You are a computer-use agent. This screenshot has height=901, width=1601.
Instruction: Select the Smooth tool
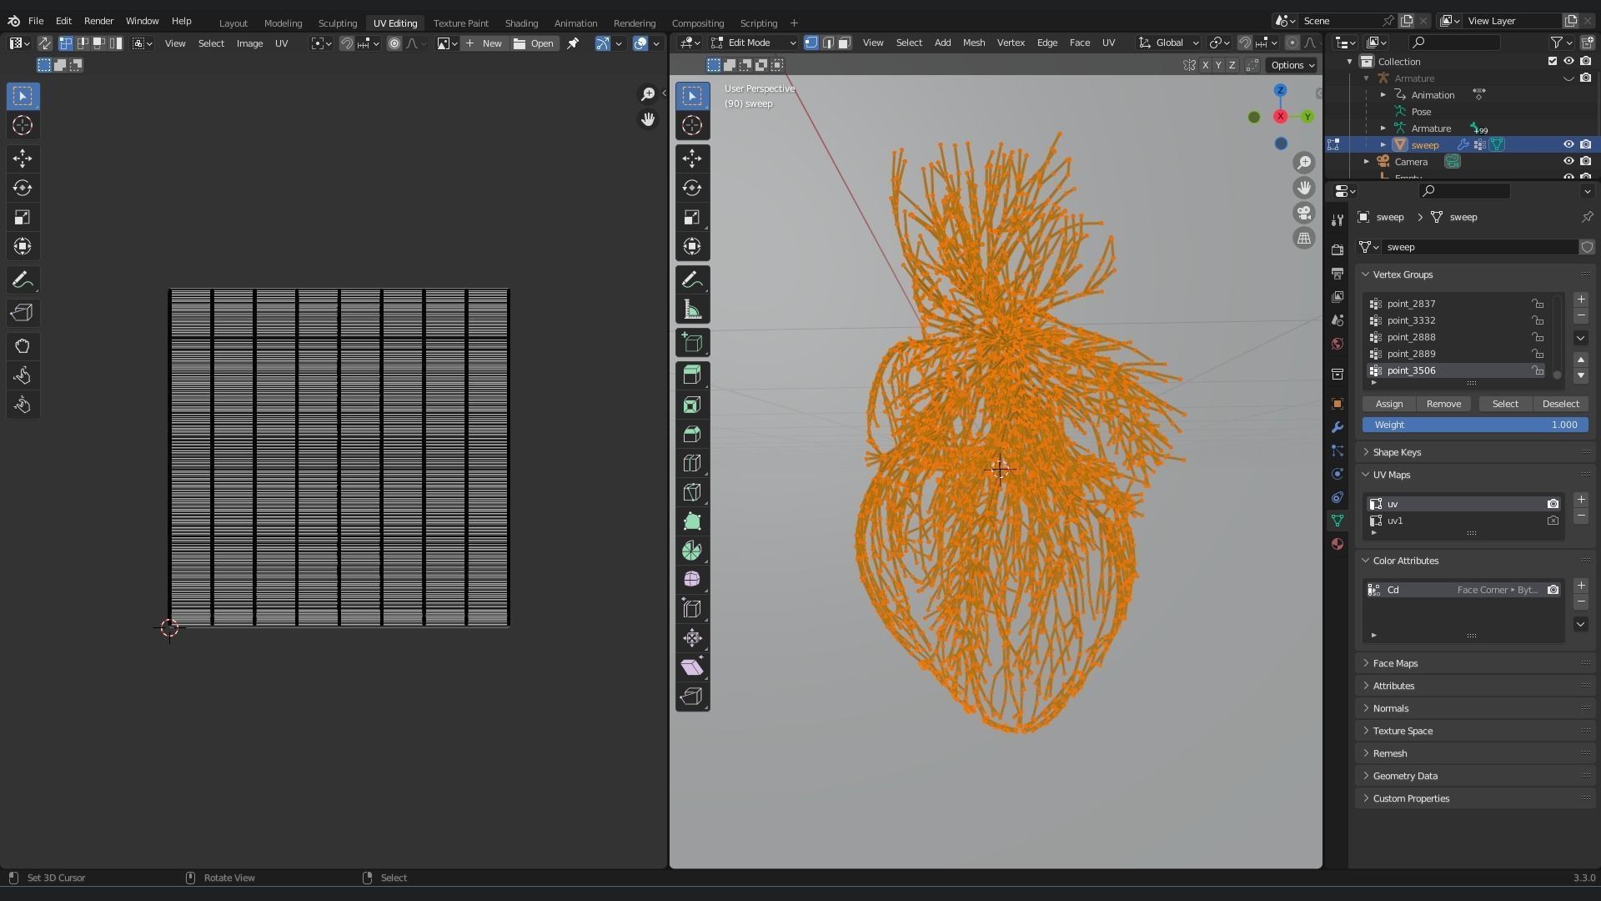[692, 579]
